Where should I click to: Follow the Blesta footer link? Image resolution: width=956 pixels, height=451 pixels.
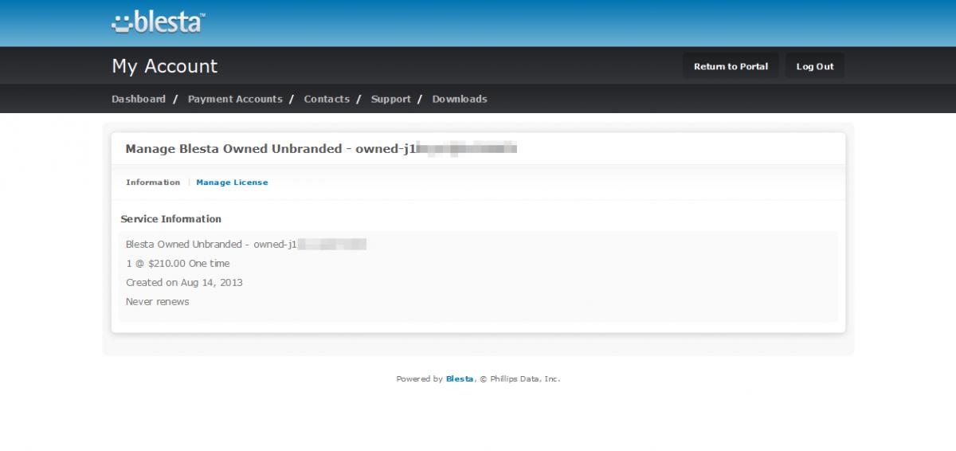[460, 379]
